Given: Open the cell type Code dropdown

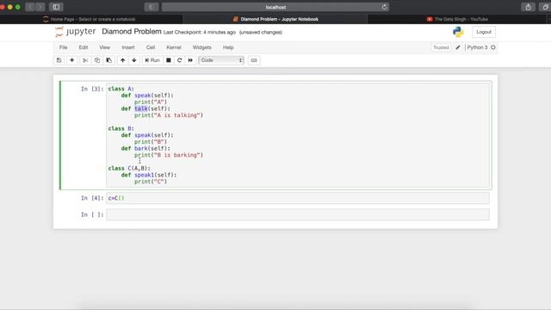Looking at the screenshot, I should 221,60.
